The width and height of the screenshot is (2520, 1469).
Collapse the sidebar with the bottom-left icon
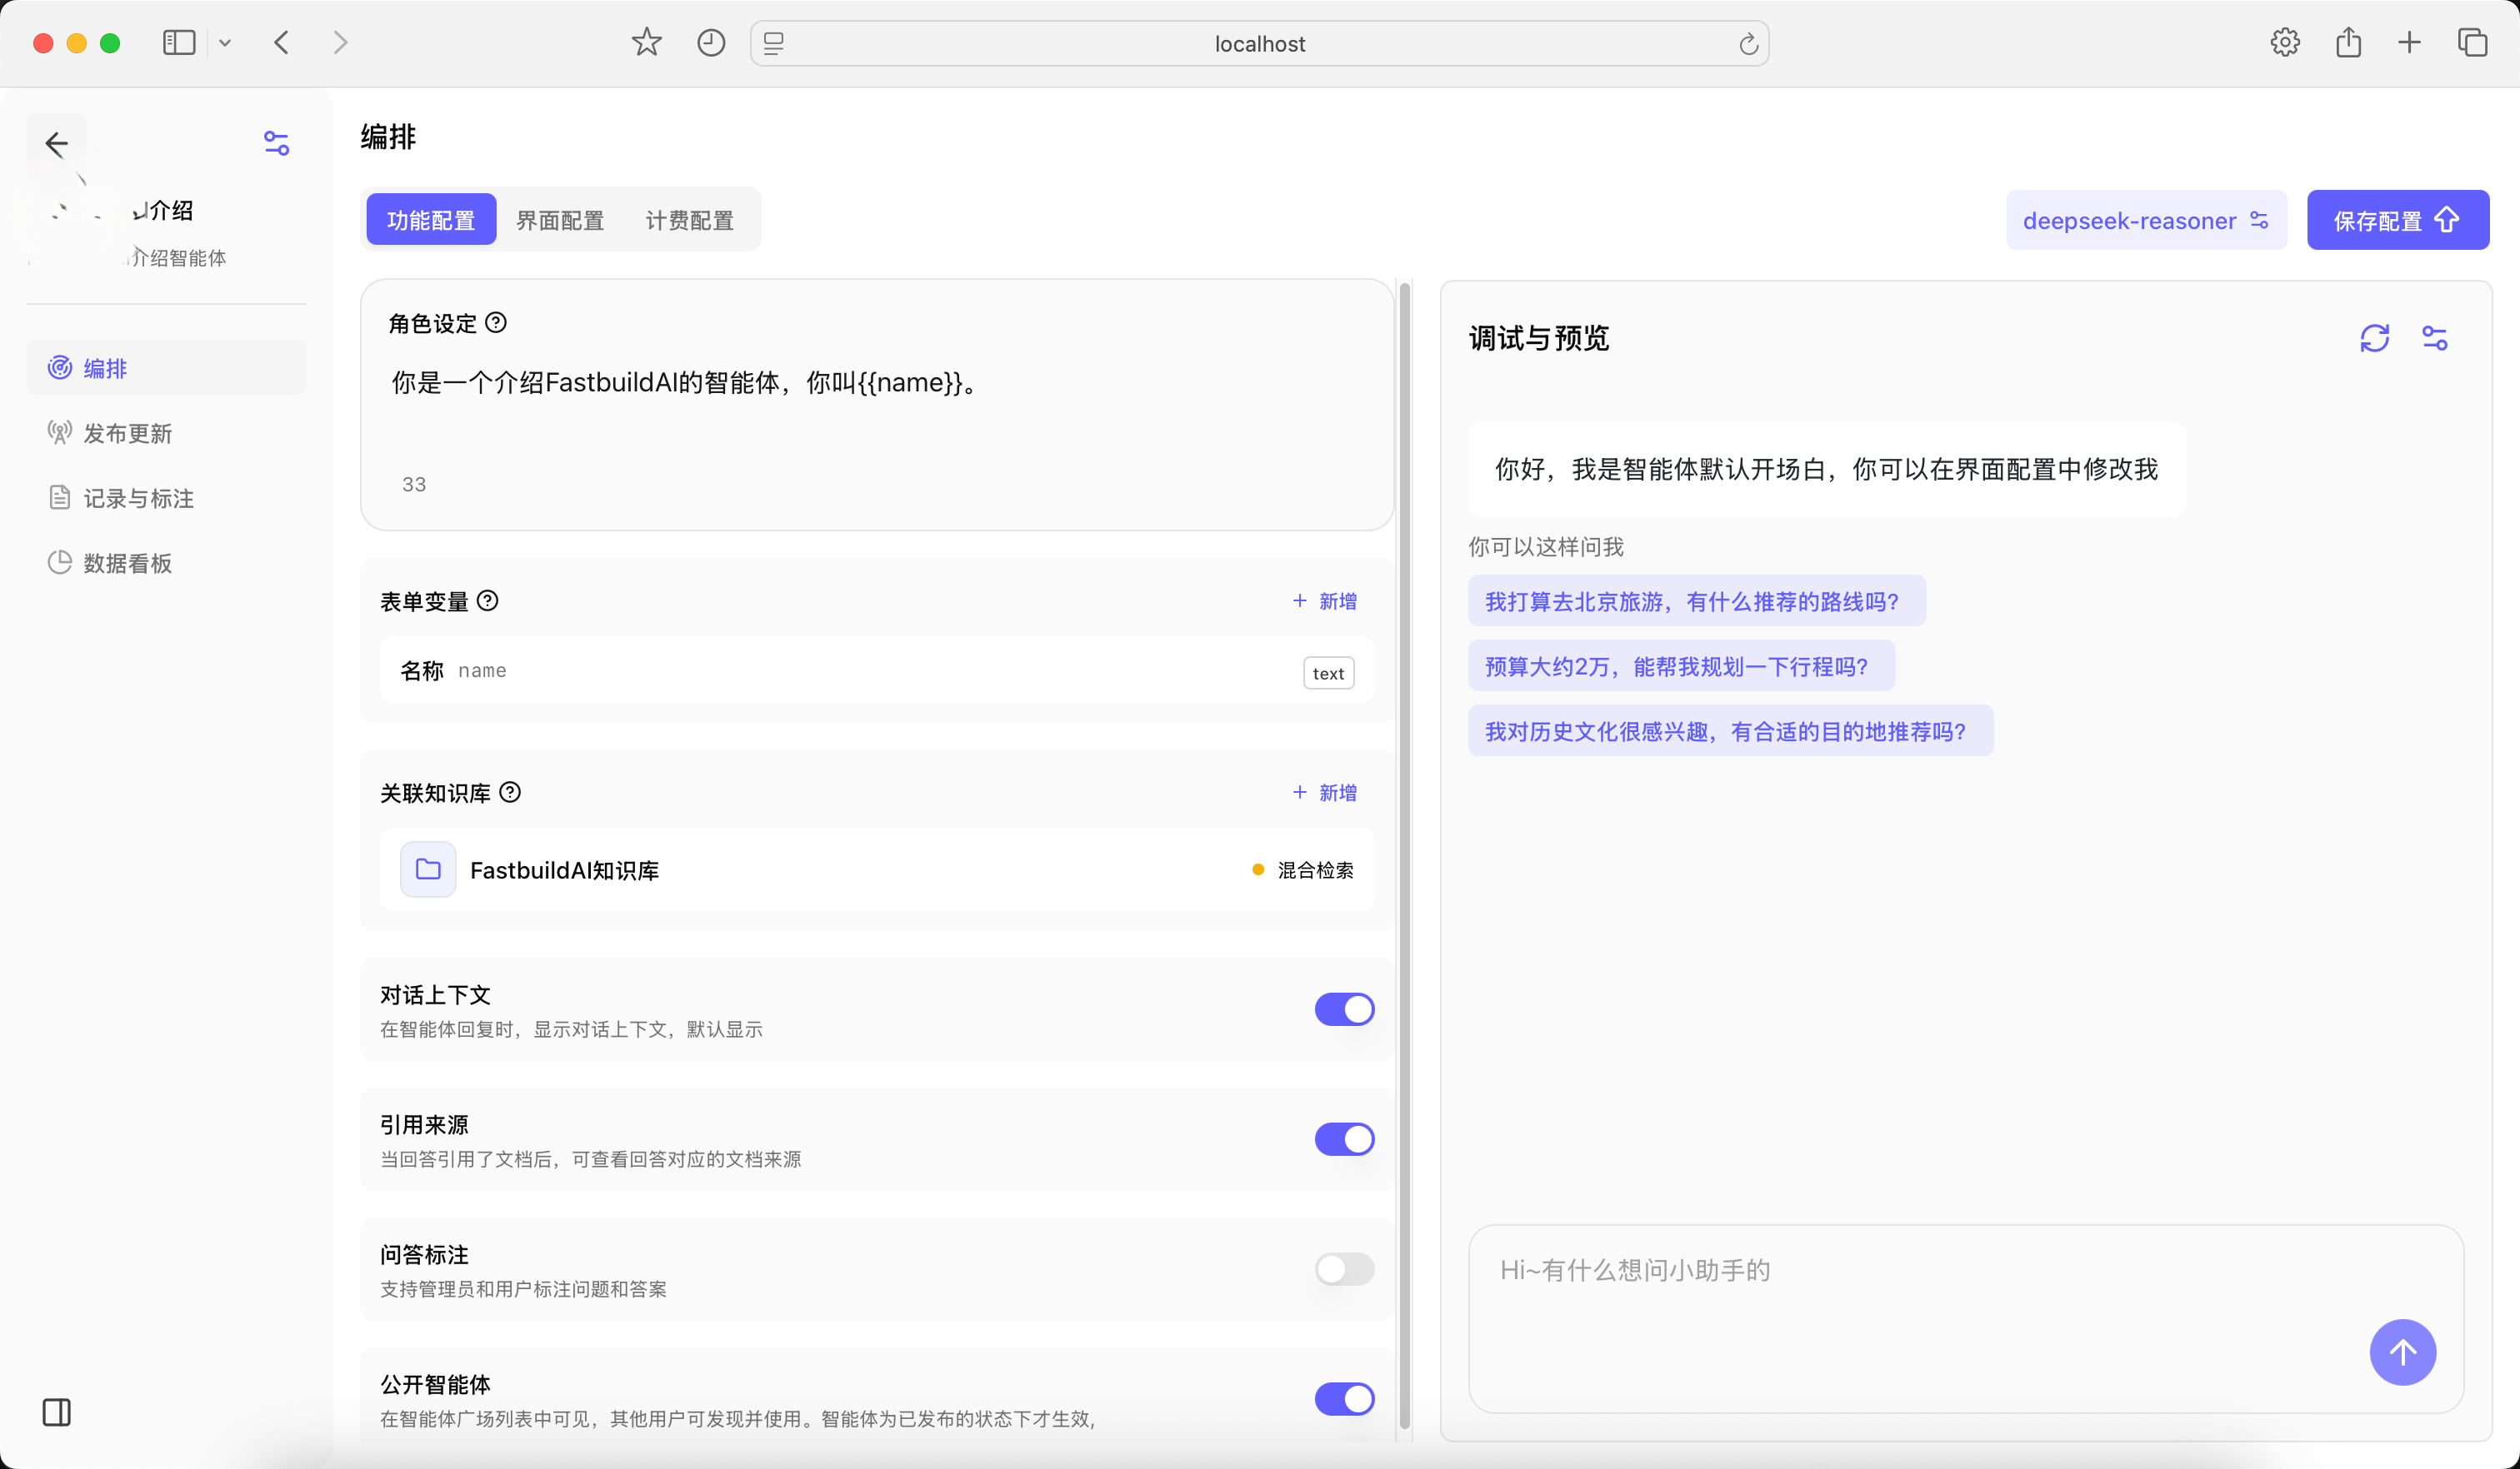point(56,1413)
